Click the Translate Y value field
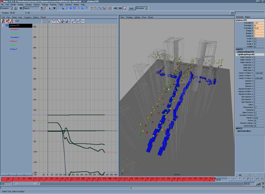Image resolution: width=265 pixels, height=194 pixels. click(259, 25)
